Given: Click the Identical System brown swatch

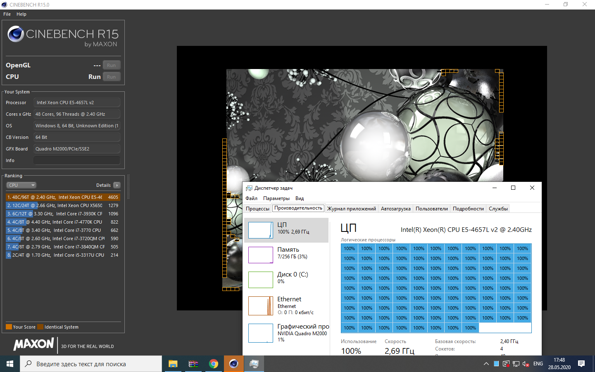Looking at the screenshot, I should pos(40,327).
